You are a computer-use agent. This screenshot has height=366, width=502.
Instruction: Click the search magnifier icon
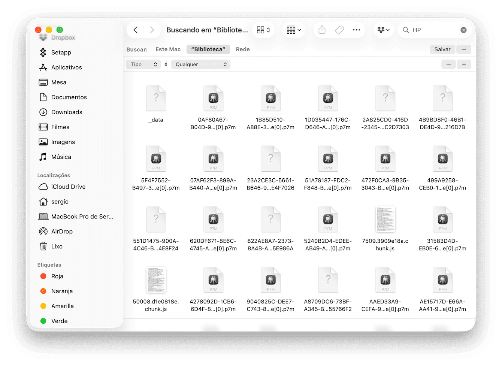pyautogui.click(x=406, y=30)
